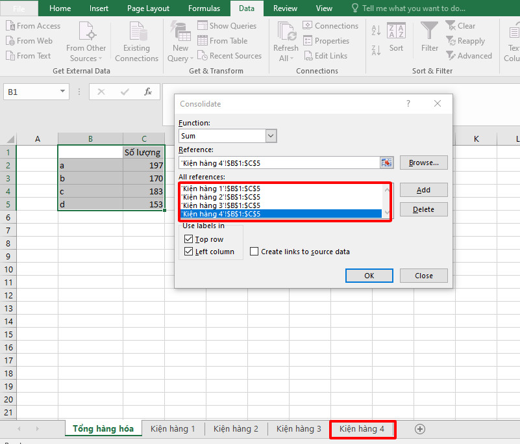
Task: Sort Z to A descending
Action: [x=376, y=51]
